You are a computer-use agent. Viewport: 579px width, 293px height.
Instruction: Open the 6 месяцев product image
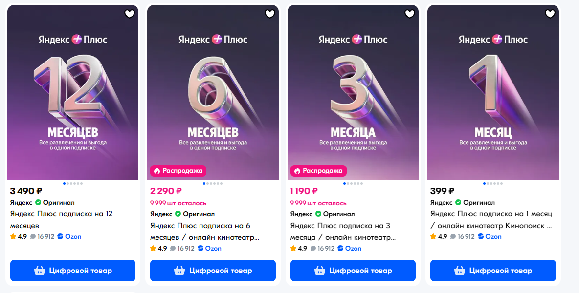tap(213, 92)
